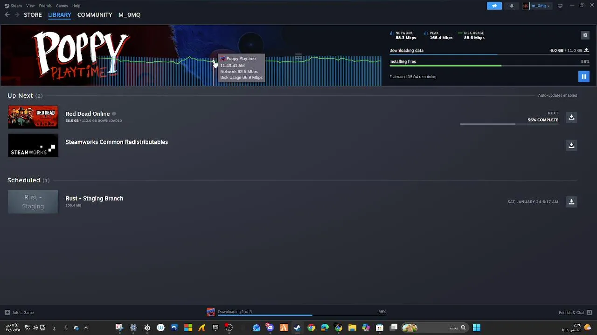The height and width of the screenshot is (335, 597).
Task: Download Steamworks Common Redistributables now
Action: pyautogui.click(x=571, y=145)
